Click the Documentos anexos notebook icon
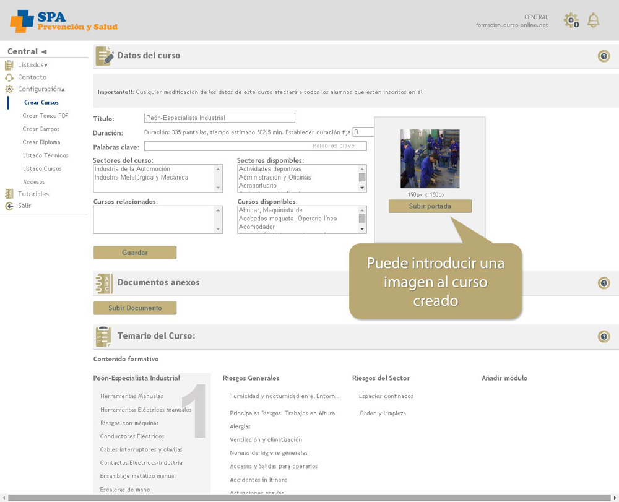 click(104, 283)
